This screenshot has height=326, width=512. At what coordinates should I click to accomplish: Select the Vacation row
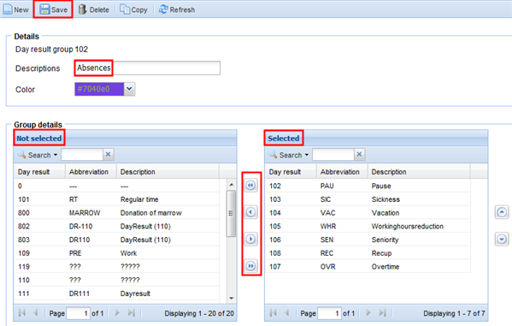click(x=368, y=212)
